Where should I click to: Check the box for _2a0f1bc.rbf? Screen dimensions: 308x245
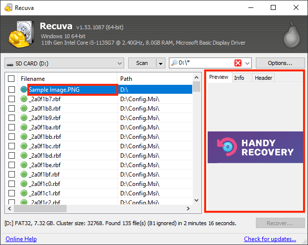(x=11, y=146)
